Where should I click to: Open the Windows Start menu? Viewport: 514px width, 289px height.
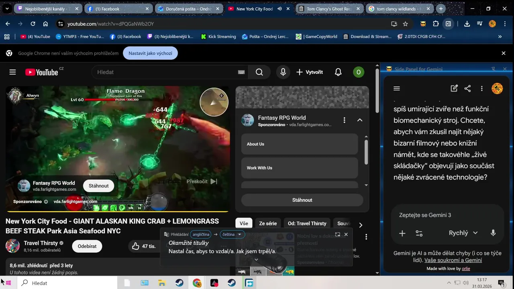pos(8,283)
